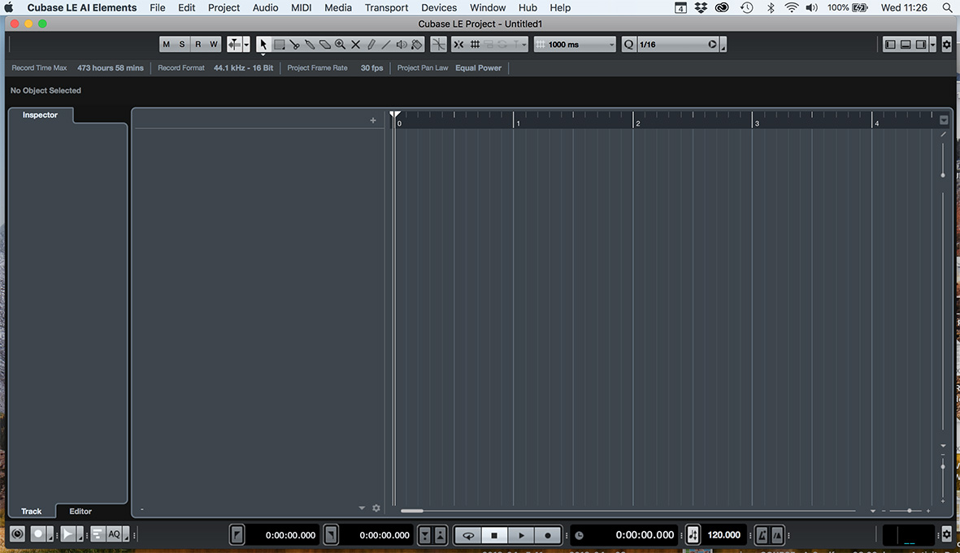
Task: Open transport bar setup gear icon
Action: (946, 534)
